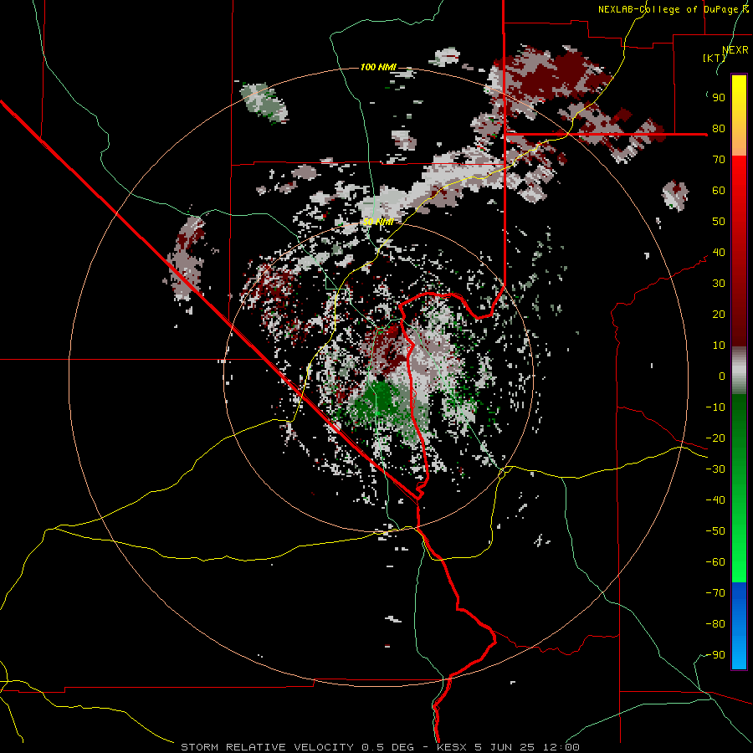Click the -50 value on velocity scale
The width and height of the screenshot is (753, 753).
pos(715,531)
